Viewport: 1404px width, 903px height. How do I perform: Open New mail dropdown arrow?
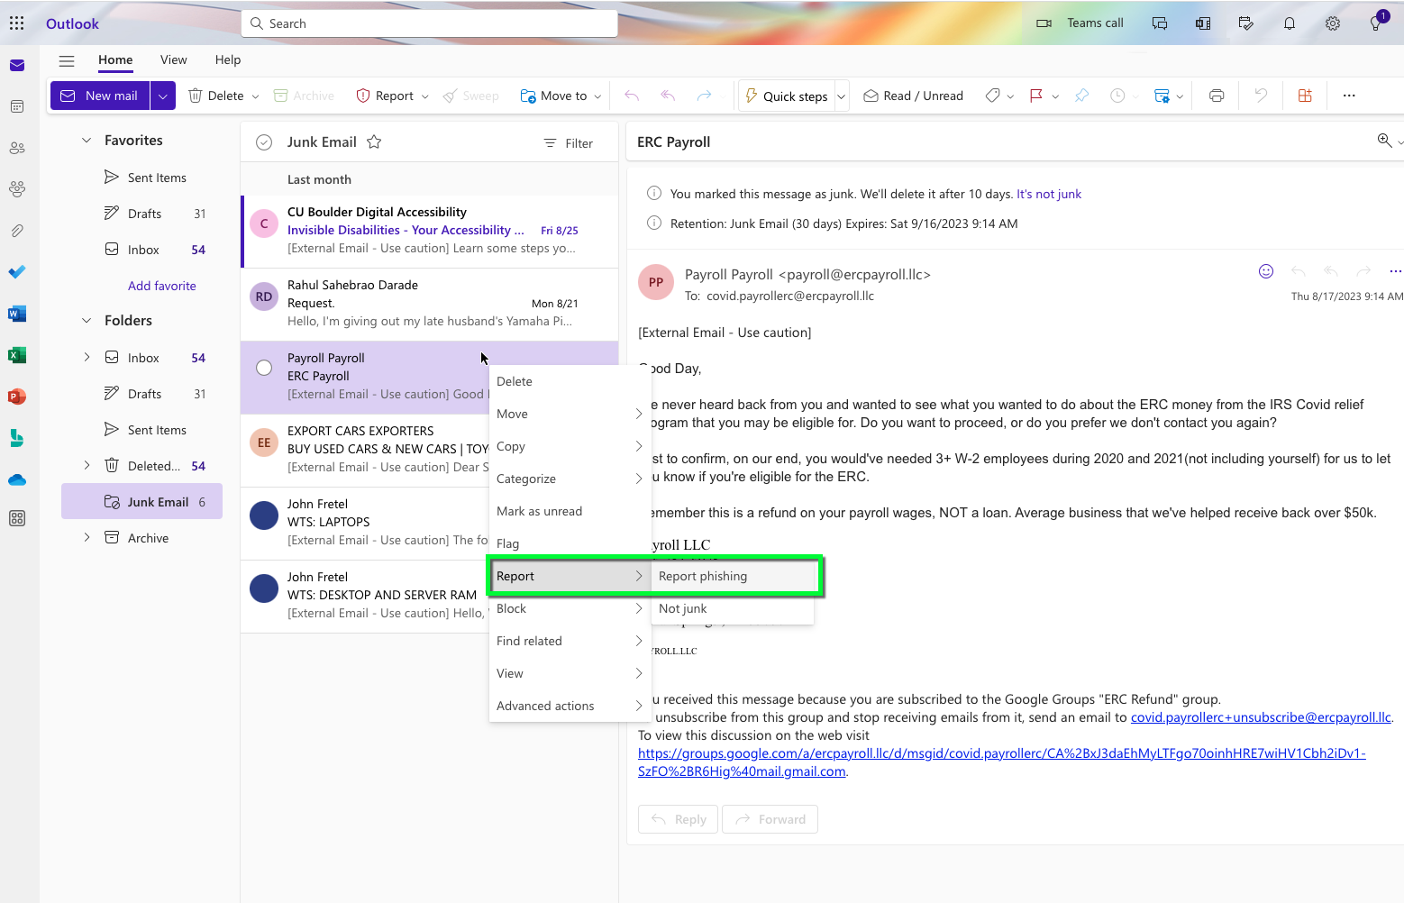tap(163, 96)
